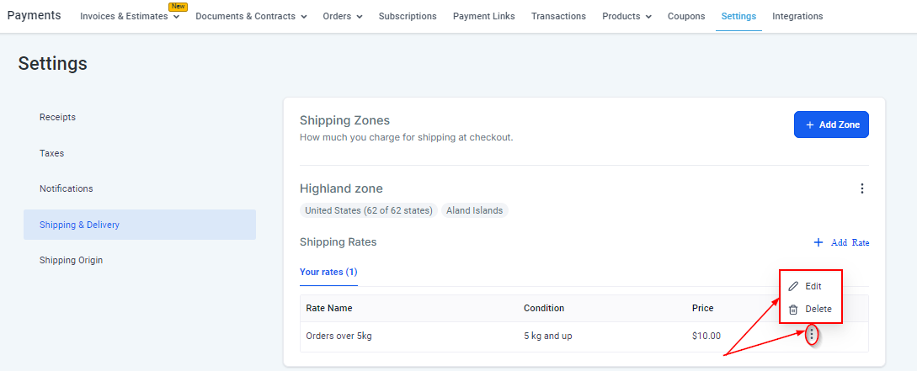This screenshot has height=371, width=917.
Task: Open the Highland zone three-dot menu
Action: point(861,188)
